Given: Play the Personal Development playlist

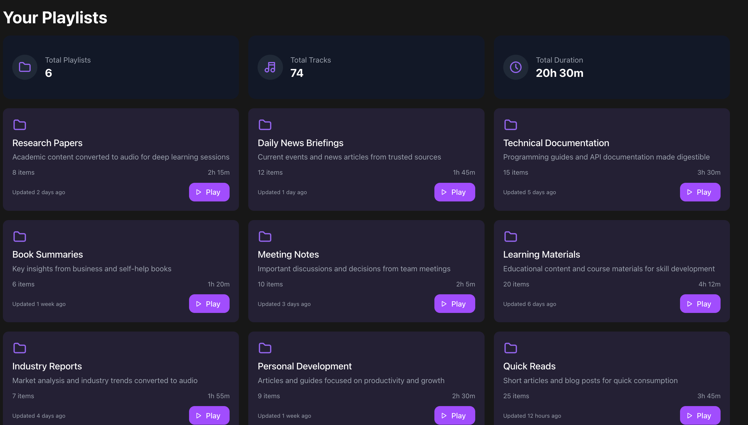Looking at the screenshot, I should click(454, 415).
